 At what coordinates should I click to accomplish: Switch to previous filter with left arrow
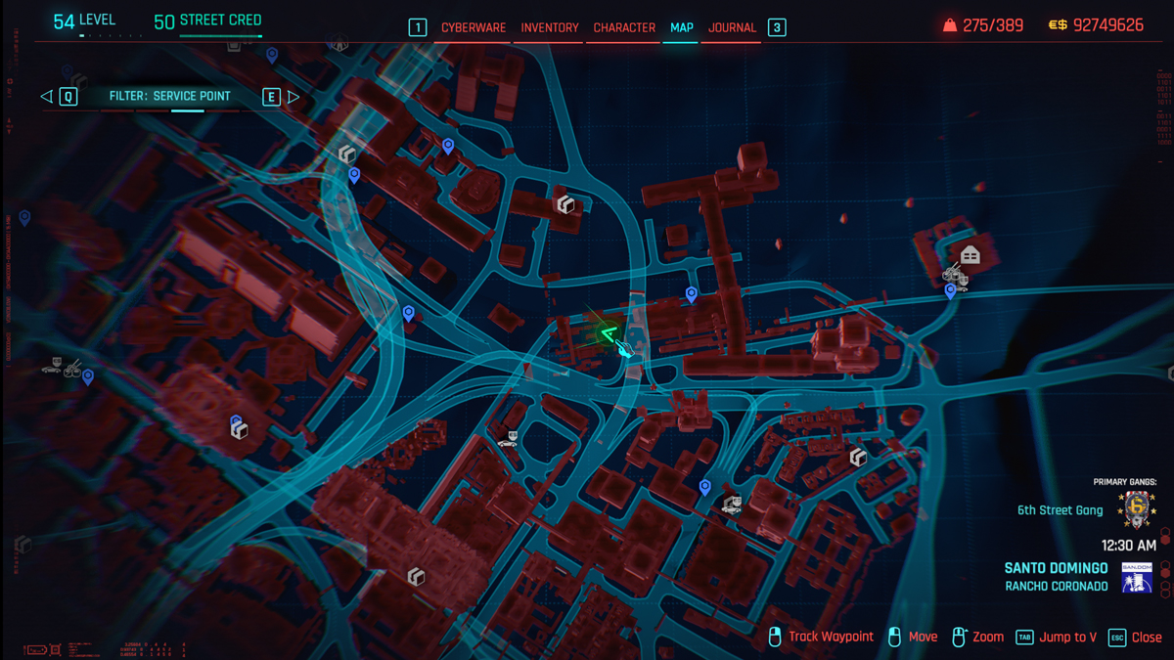click(x=46, y=96)
